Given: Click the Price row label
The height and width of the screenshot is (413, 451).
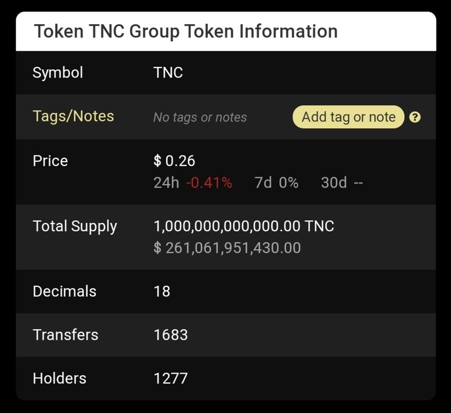Looking at the screenshot, I should point(51,161).
